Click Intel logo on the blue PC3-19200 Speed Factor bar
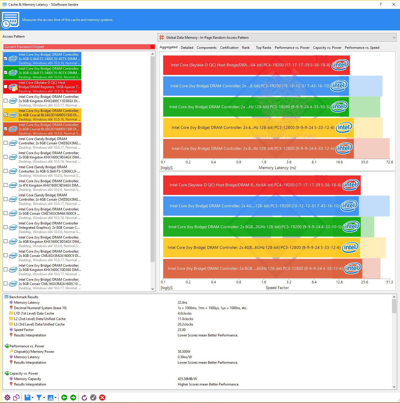The height and width of the screenshot is (403, 400). [x=349, y=206]
